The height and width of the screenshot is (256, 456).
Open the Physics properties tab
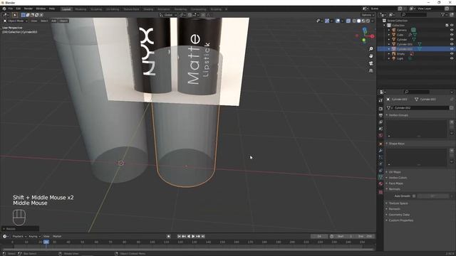(380, 164)
